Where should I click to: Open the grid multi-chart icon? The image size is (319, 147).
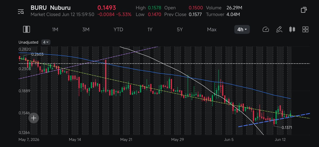coord(305,29)
